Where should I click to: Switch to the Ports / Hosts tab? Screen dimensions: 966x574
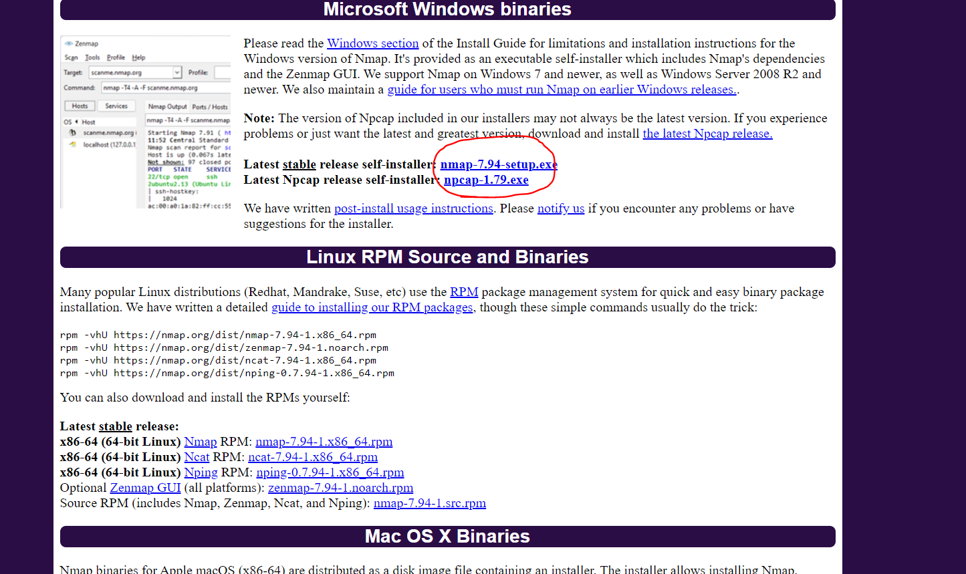[x=210, y=106]
